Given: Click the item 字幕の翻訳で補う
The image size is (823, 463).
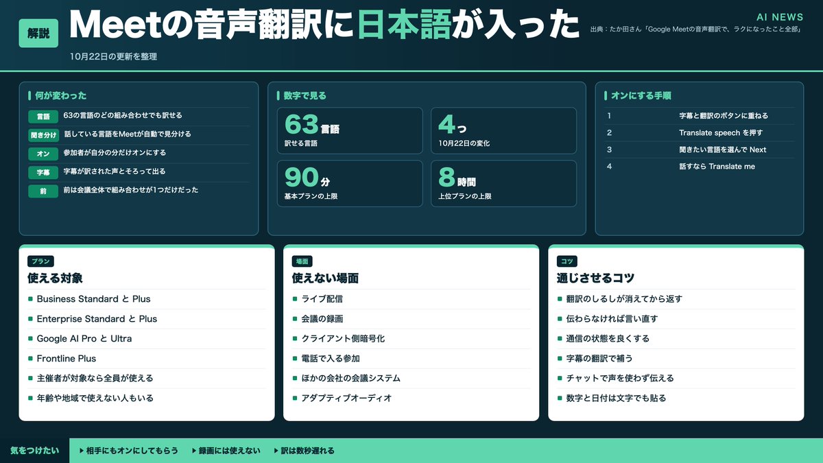Looking at the screenshot, I should pyautogui.click(x=599, y=359).
